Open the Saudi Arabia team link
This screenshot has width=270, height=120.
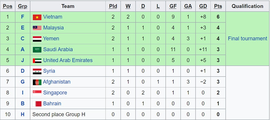58,49
